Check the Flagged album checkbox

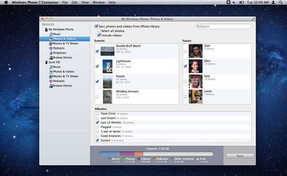click(x=98, y=127)
